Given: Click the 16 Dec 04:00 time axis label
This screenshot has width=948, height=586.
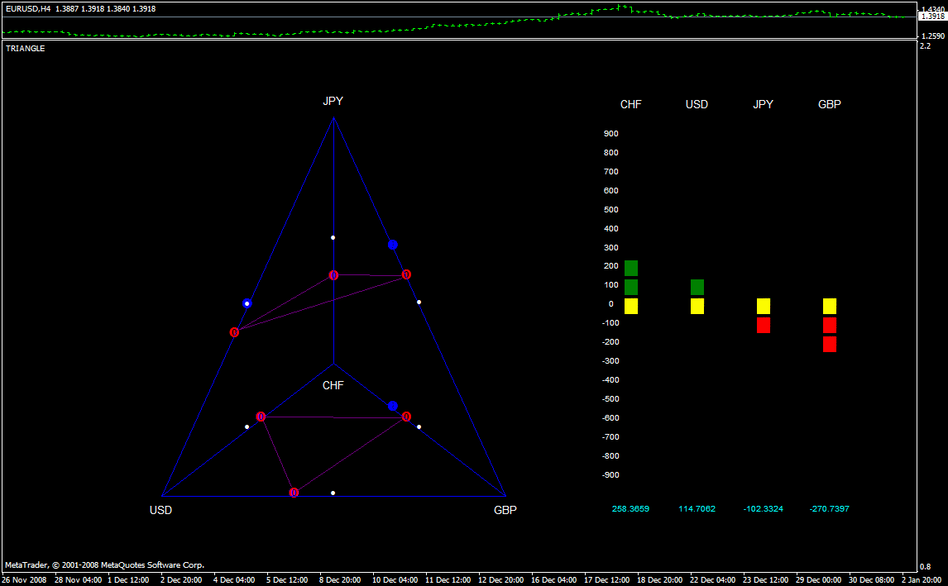Looking at the screenshot, I should [x=553, y=580].
